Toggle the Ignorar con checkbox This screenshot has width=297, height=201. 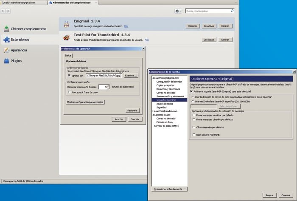tap(69, 76)
